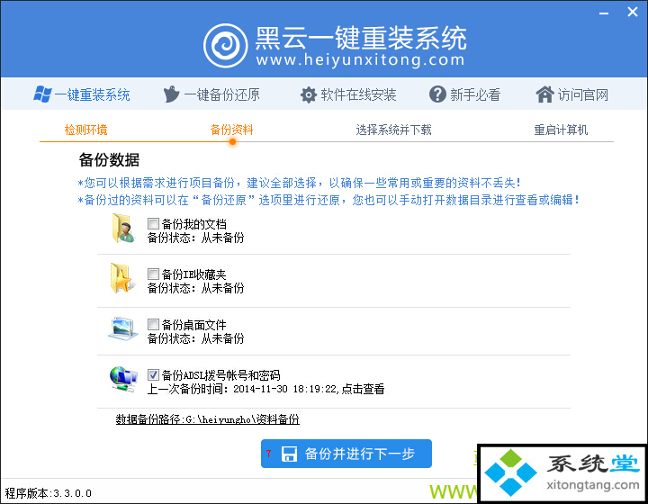Click 备份状态 text under 备份我的文档
648x504 pixels.
pos(196,238)
